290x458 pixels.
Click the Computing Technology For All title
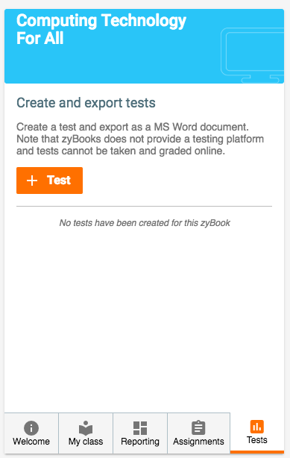pos(101,30)
